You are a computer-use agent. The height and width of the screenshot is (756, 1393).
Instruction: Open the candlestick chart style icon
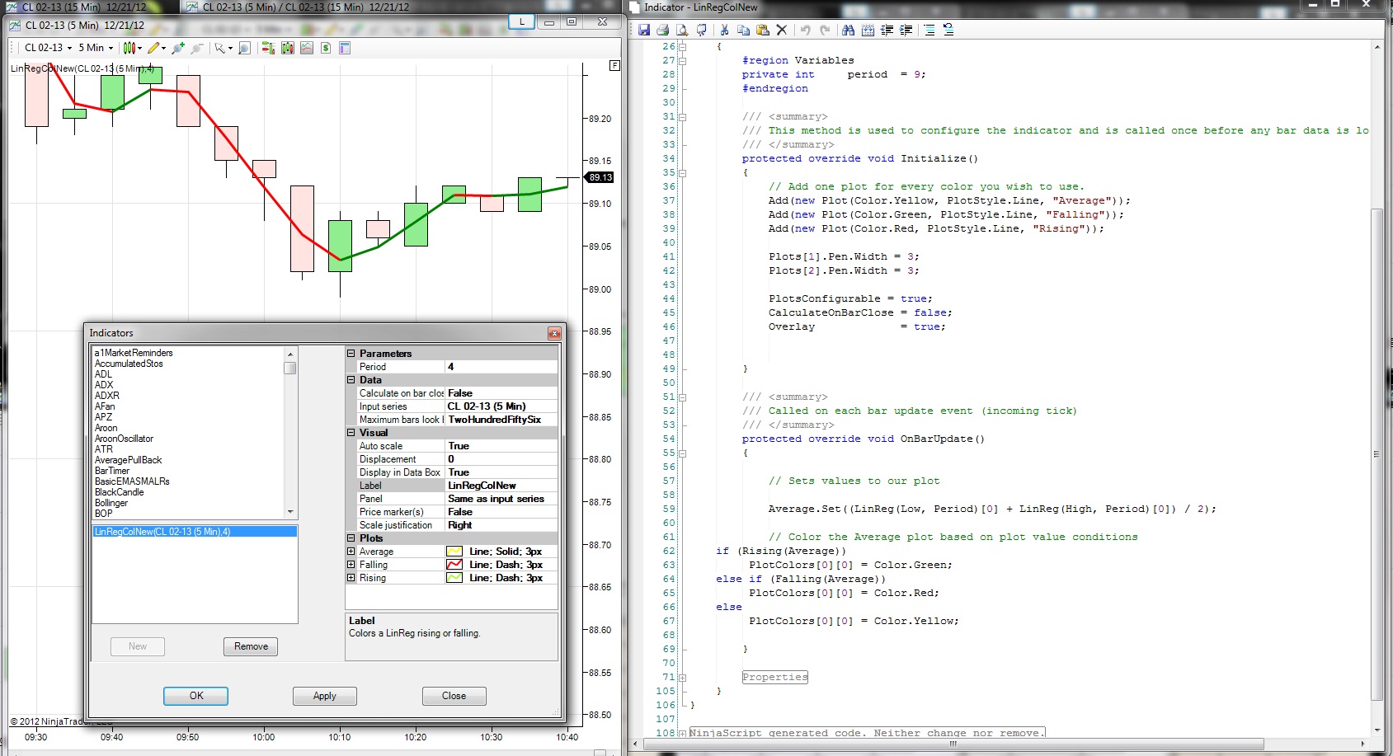click(130, 49)
